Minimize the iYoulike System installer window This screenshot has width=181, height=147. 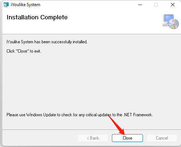click(x=140, y=5)
